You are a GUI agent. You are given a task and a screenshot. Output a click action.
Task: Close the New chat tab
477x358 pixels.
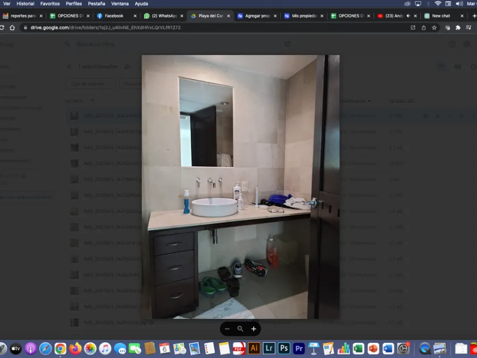[462, 16]
